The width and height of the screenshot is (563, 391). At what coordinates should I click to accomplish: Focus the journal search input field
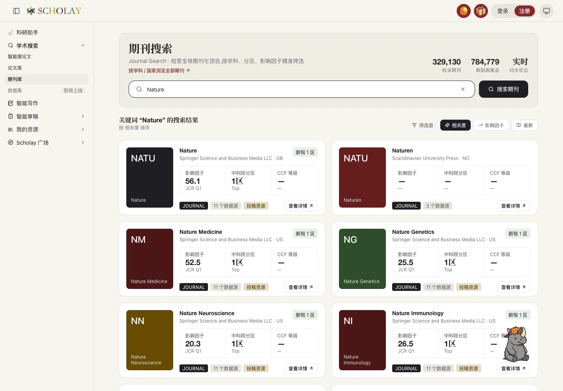coord(301,89)
